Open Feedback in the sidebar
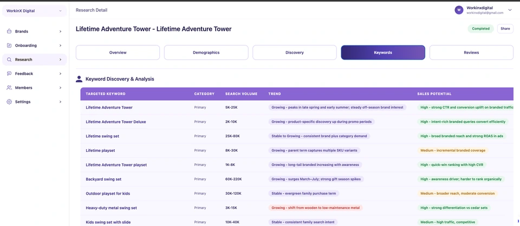 pos(35,74)
